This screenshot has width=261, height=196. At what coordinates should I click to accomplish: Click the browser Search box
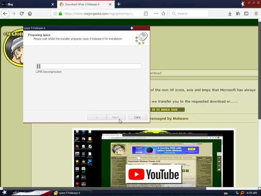pyautogui.click(x=189, y=14)
